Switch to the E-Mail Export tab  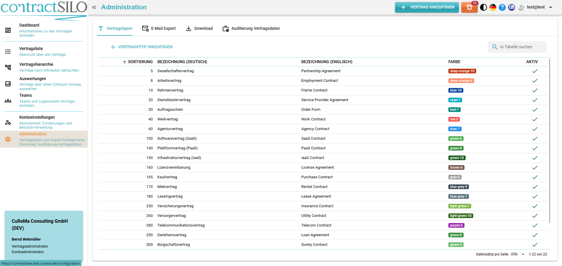tap(159, 28)
